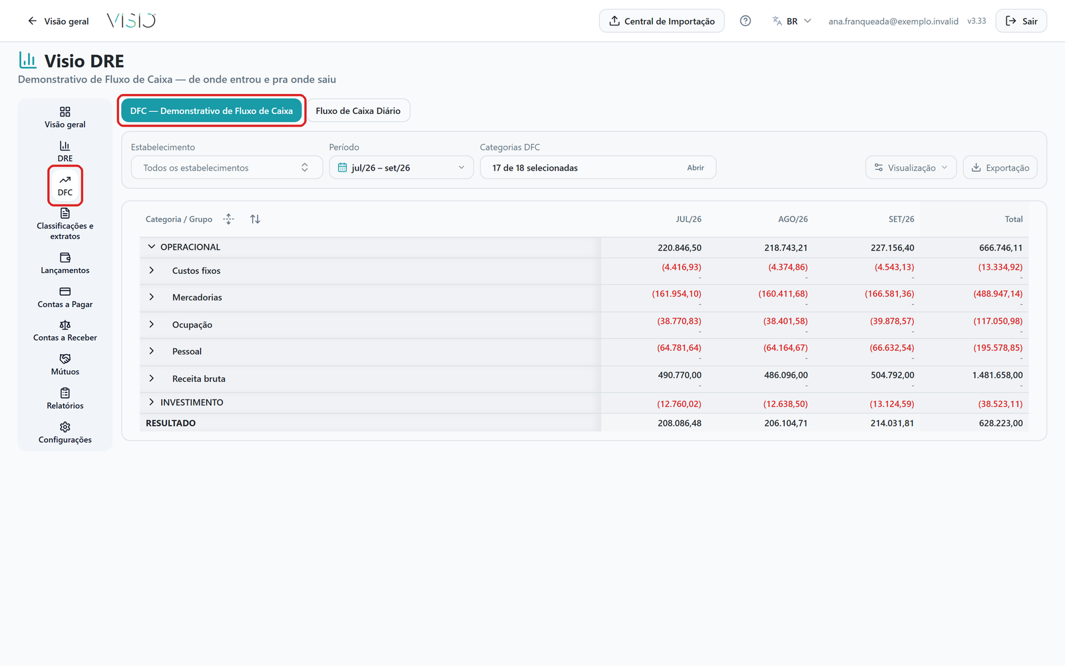The height and width of the screenshot is (666, 1065).
Task: Click user email ana.franqueada@exemplo.invalid
Action: click(893, 21)
